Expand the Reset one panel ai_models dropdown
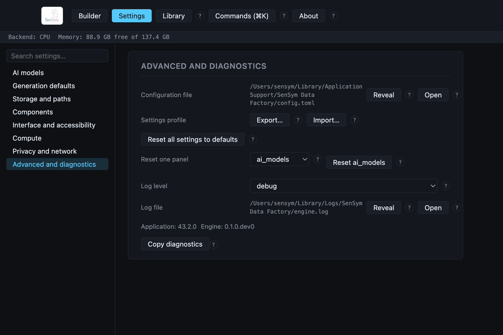The image size is (503, 335). 280,159
